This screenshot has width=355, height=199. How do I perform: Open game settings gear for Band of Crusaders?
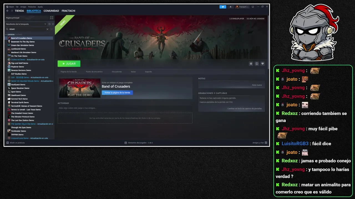point(251,64)
